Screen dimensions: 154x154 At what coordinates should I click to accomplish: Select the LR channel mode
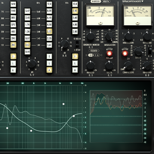coord(91,55)
